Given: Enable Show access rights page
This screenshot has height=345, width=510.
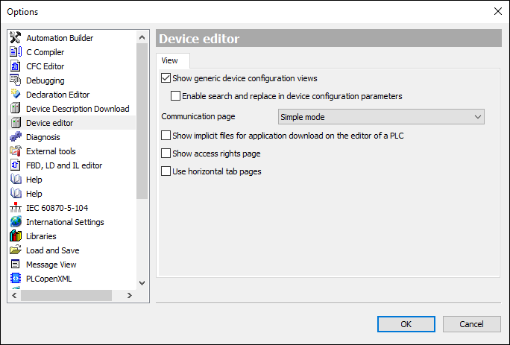Looking at the screenshot, I should (166, 153).
